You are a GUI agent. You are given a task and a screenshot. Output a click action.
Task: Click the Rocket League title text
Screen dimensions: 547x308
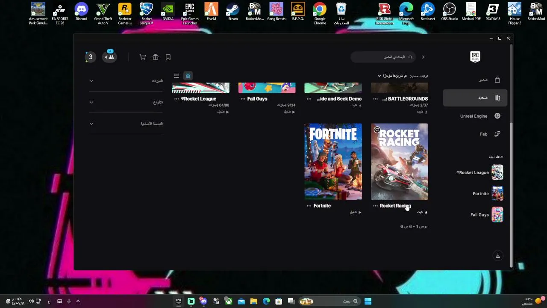tap(199, 99)
